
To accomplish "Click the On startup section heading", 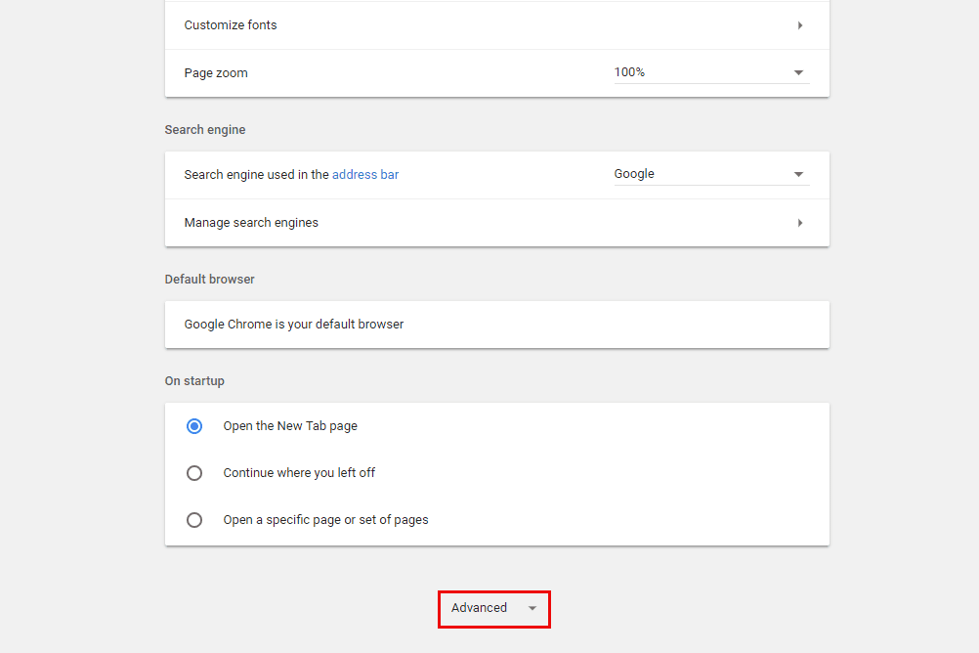I will 194,381.
